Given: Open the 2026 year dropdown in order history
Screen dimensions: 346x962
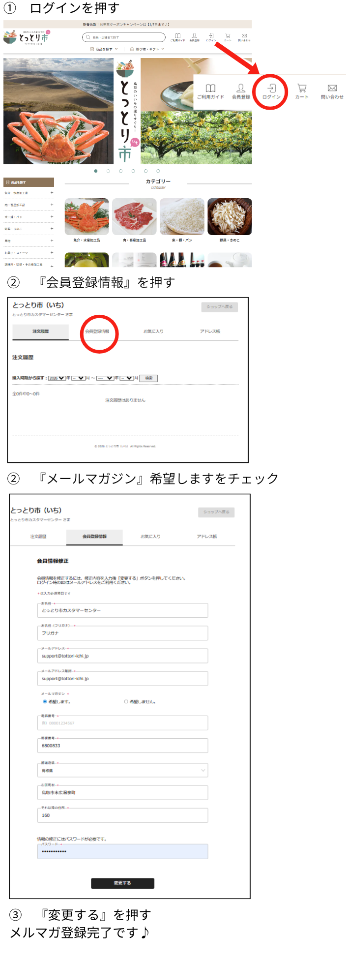Looking at the screenshot, I should point(57,378).
